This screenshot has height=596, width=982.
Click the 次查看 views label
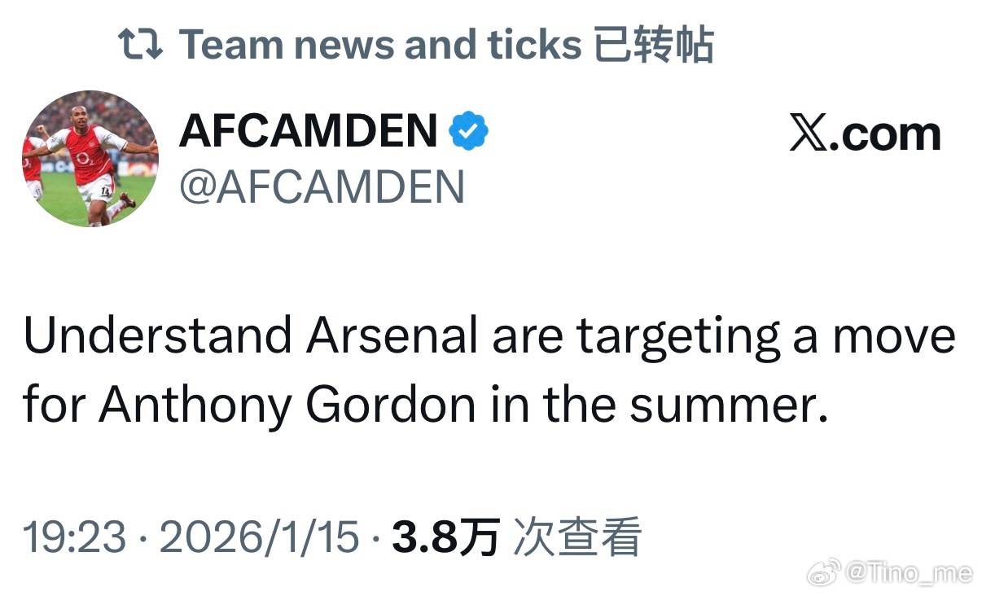576,537
